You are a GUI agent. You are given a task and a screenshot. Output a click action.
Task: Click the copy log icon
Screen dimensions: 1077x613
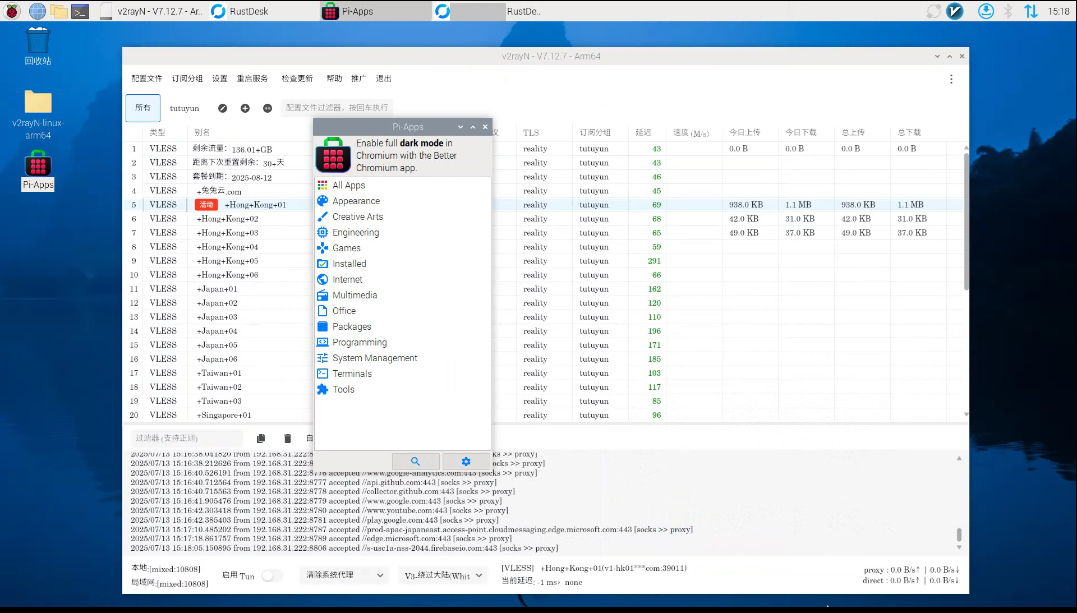(x=261, y=439)
